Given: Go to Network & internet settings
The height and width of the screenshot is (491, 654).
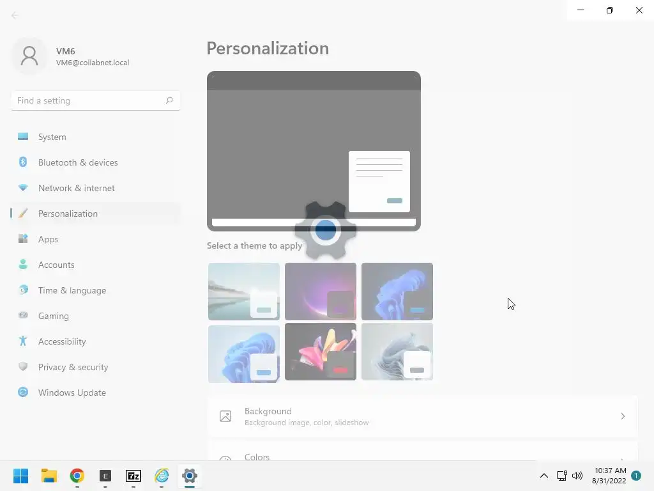Looking at the screenshot, I should [96, 188].
